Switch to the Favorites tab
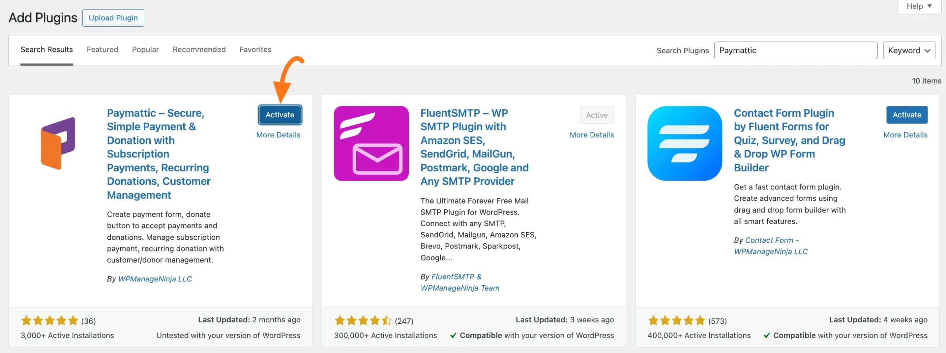This screenshot has width=946, height=353. [255, 49]
